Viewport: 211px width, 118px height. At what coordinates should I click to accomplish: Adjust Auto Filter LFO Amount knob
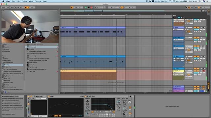tap(125, 102)
